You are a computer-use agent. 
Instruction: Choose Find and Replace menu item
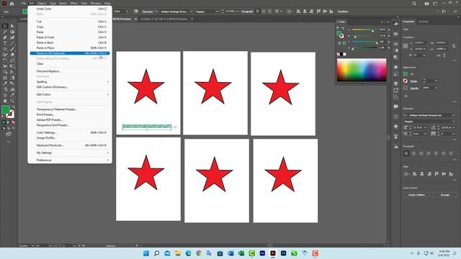70,71
